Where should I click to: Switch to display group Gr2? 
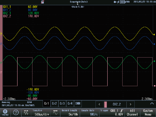(x=54, y=104)
